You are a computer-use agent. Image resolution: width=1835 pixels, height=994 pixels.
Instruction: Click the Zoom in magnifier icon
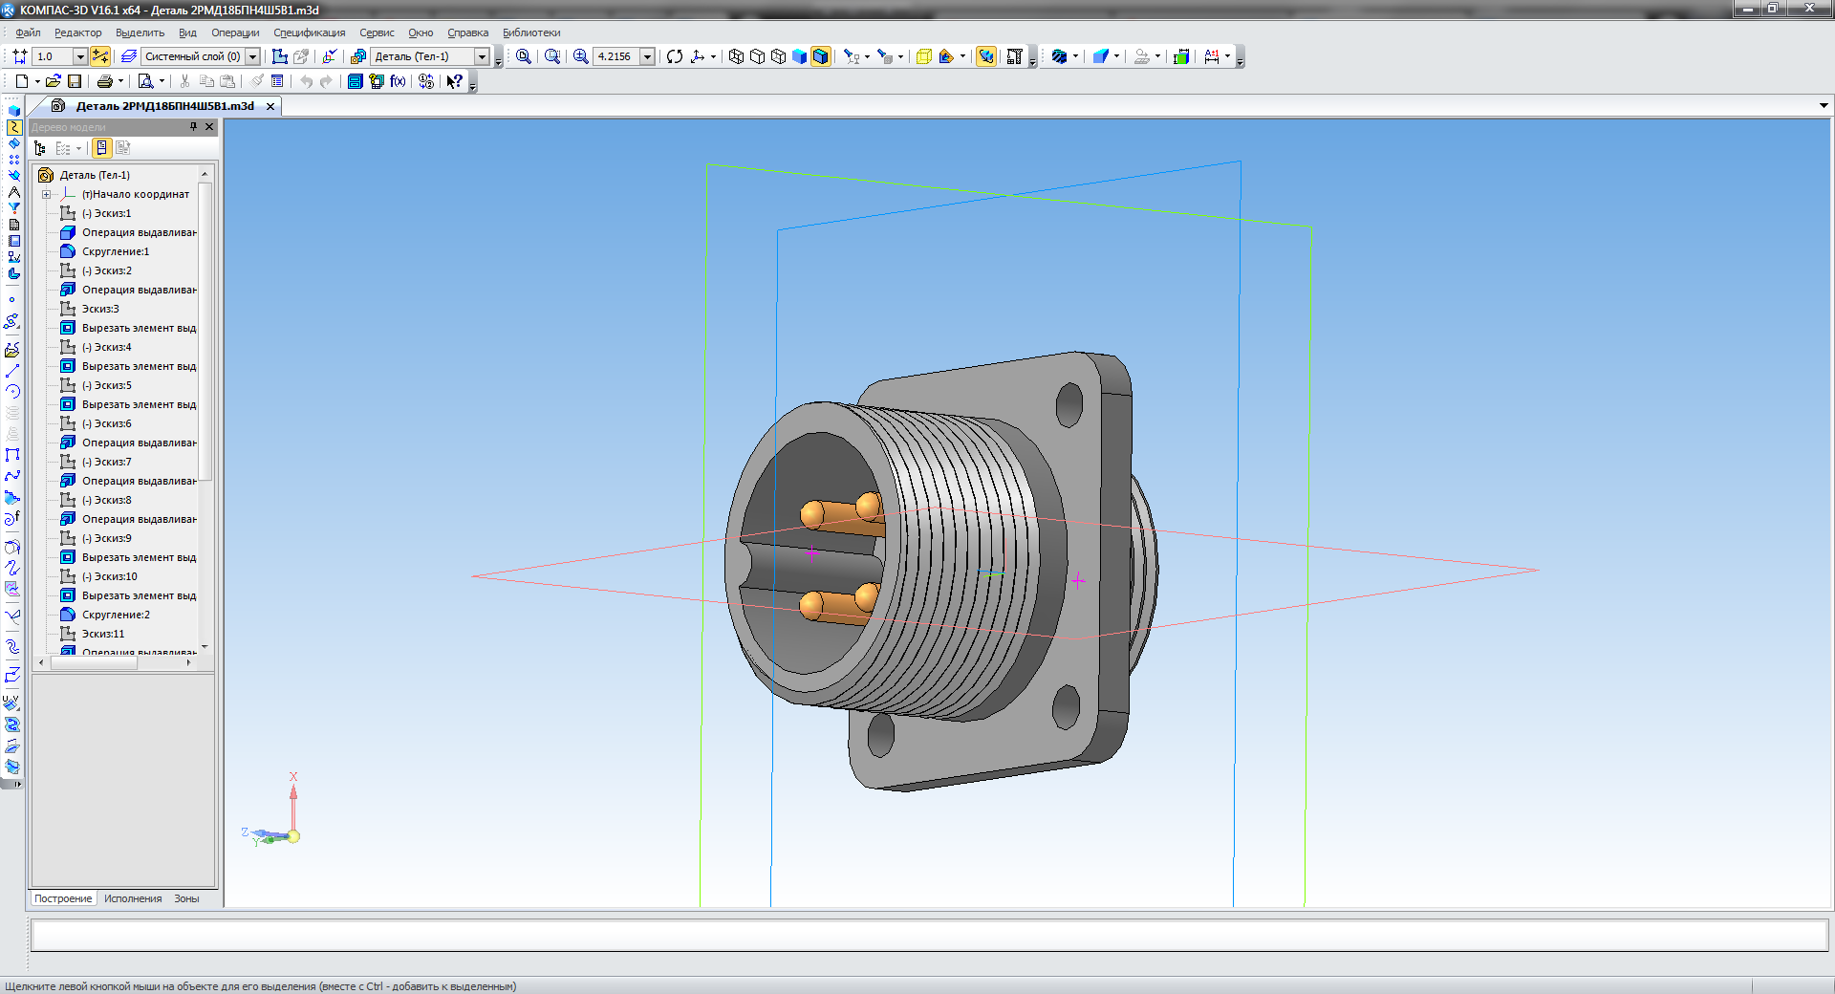pyautogui.click(x=581, y=56)
